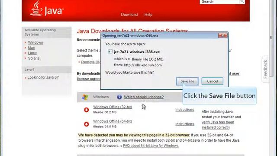The image size is (277, 156).
Task: Select Windows in Available Operating Systems
Action: click(x=35, y=42)
